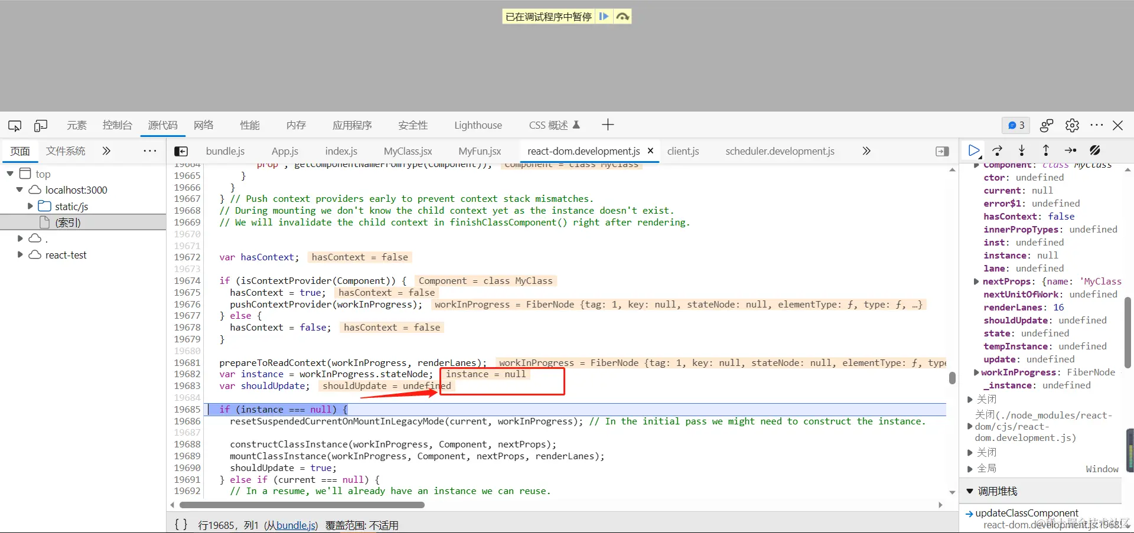Resume script execution in paused overlay
This screenshot has width=1134, height=533.
pyautogui.click(x=604, y=17)
